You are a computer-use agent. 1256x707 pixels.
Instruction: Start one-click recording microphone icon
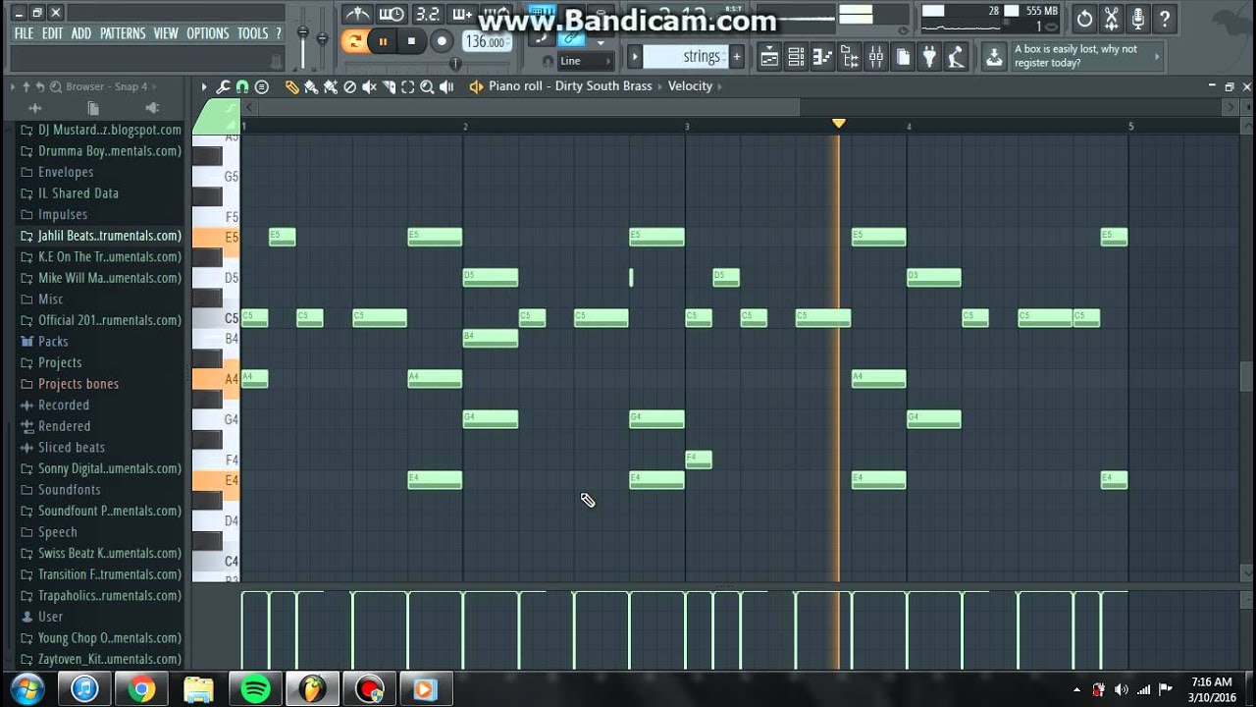point(1137,19)
